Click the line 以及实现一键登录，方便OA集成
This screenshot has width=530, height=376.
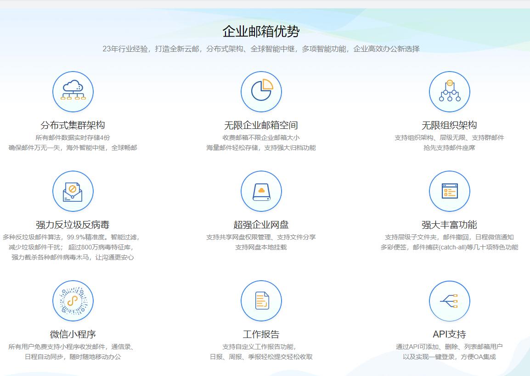pyautogui.click(x=449, y=357)
